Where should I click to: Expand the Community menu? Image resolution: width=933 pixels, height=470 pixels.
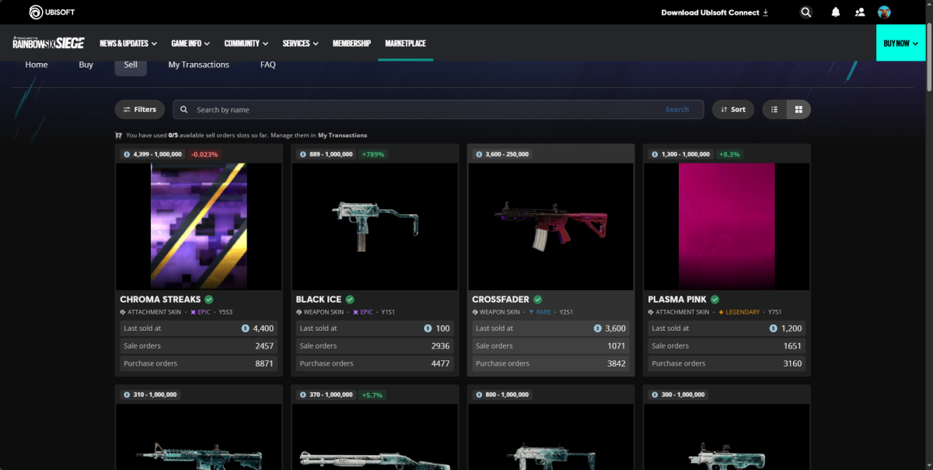pyautogui.click(x=246, y=44)
